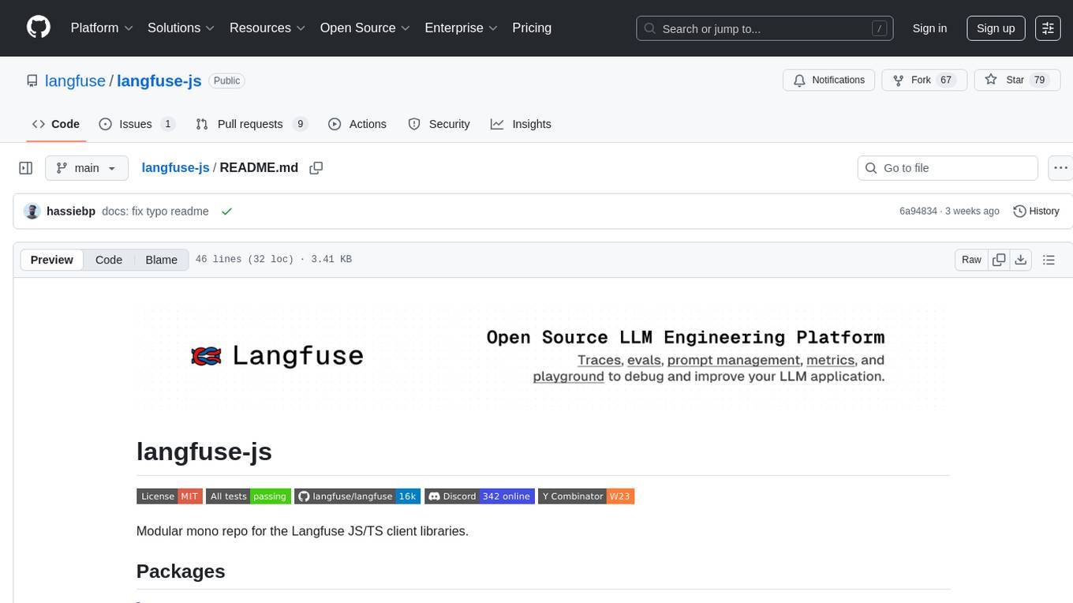The height and width of the screenshot is (603, 1073).
Task: Switch to the Security tab
Action: pos(439,124)
